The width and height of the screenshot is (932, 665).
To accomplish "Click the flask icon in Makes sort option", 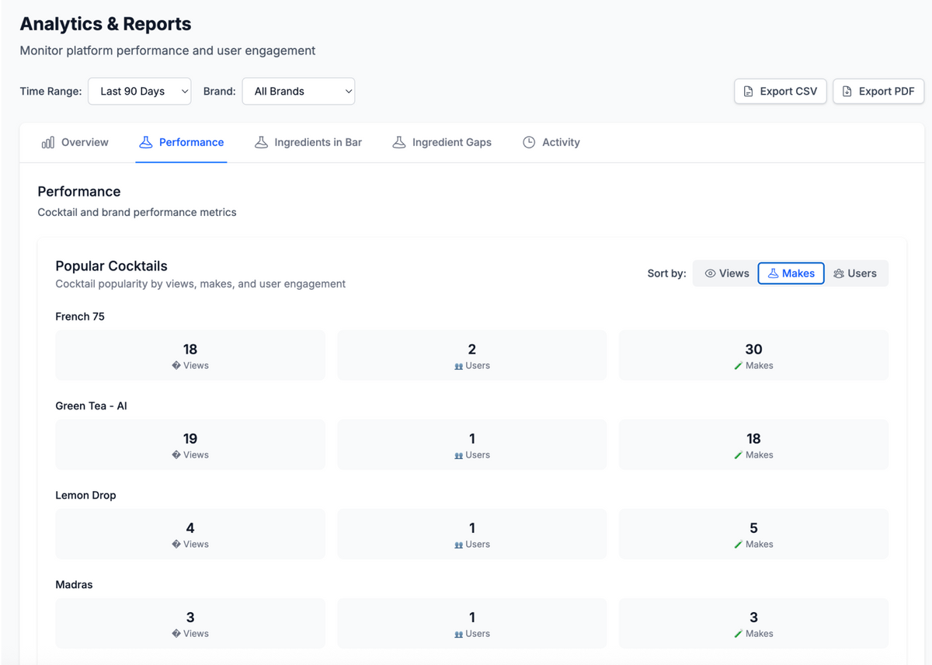I will tap(773, 273).
